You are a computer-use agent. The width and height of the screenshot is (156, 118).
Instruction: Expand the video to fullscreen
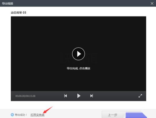pyautogui.click(x=140, y=96)
